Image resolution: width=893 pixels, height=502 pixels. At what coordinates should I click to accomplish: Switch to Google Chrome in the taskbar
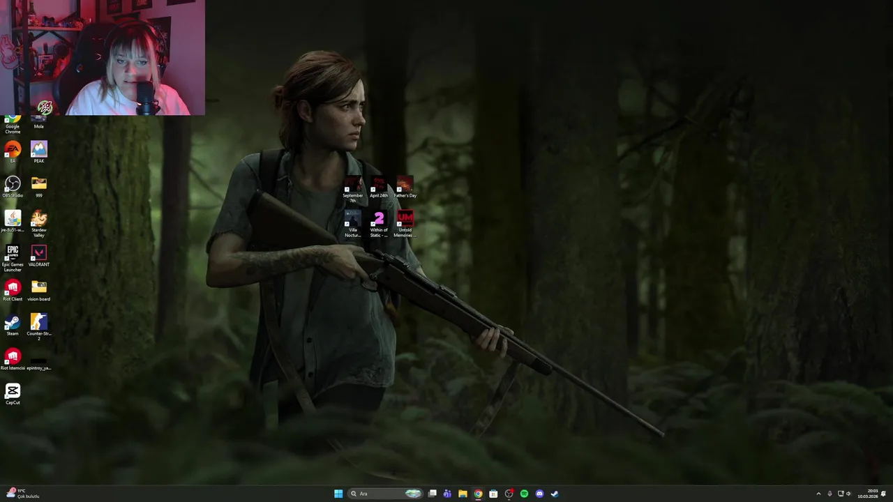pos(478,494)
